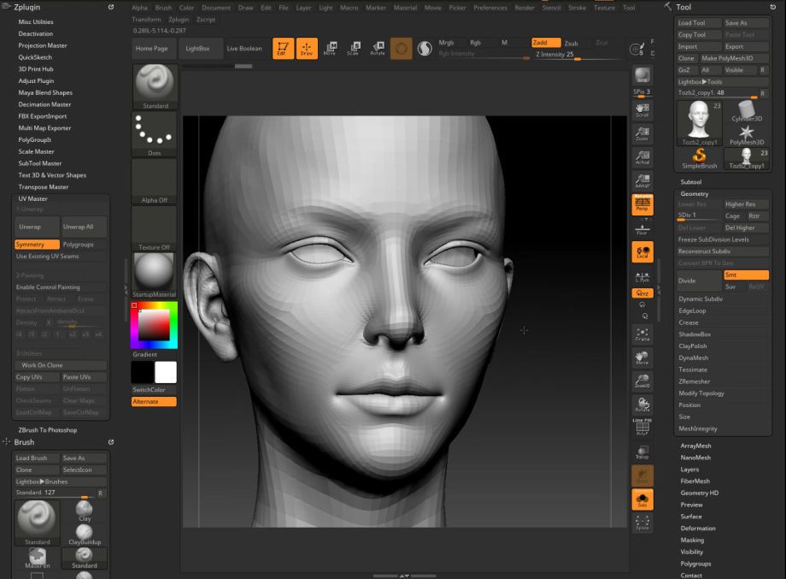Open the Preferences menu
Viewport: 786px width, 579px height.
point(490,8)
